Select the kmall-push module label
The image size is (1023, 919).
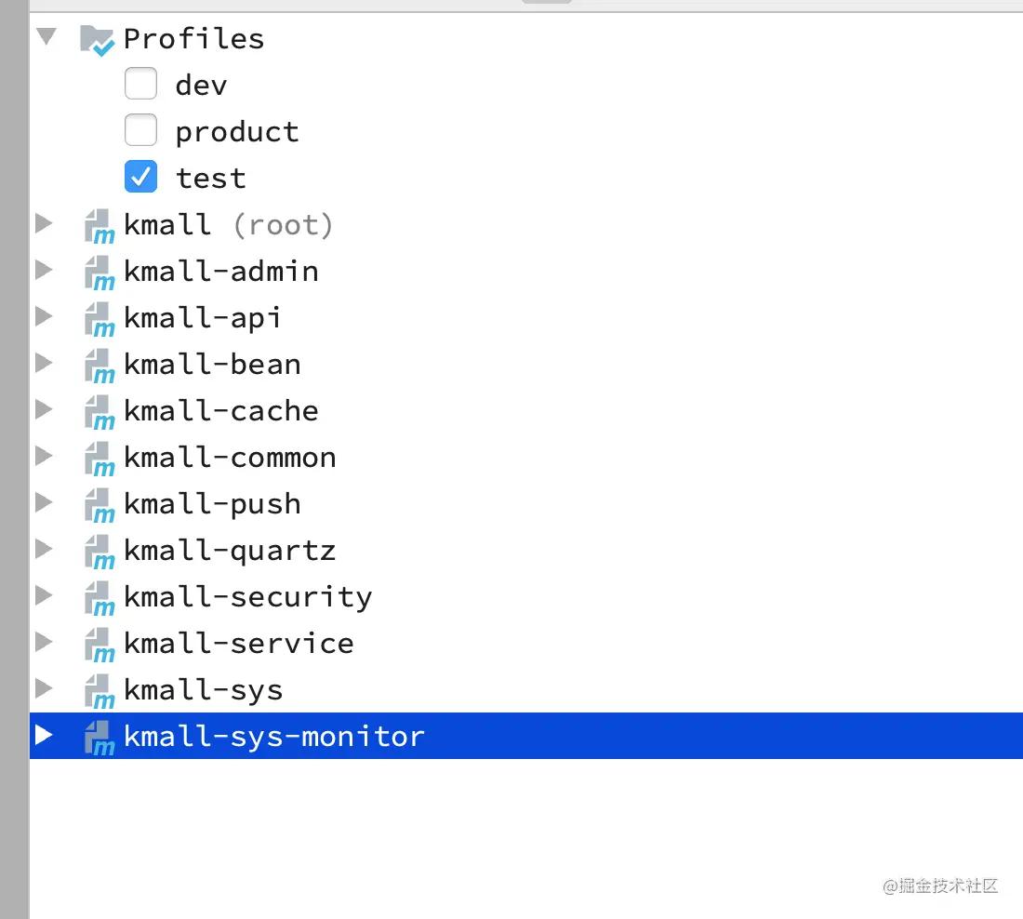(x=212, y=504)
